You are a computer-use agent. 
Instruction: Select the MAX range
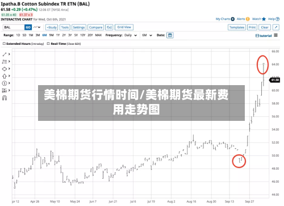pos(98,35)
